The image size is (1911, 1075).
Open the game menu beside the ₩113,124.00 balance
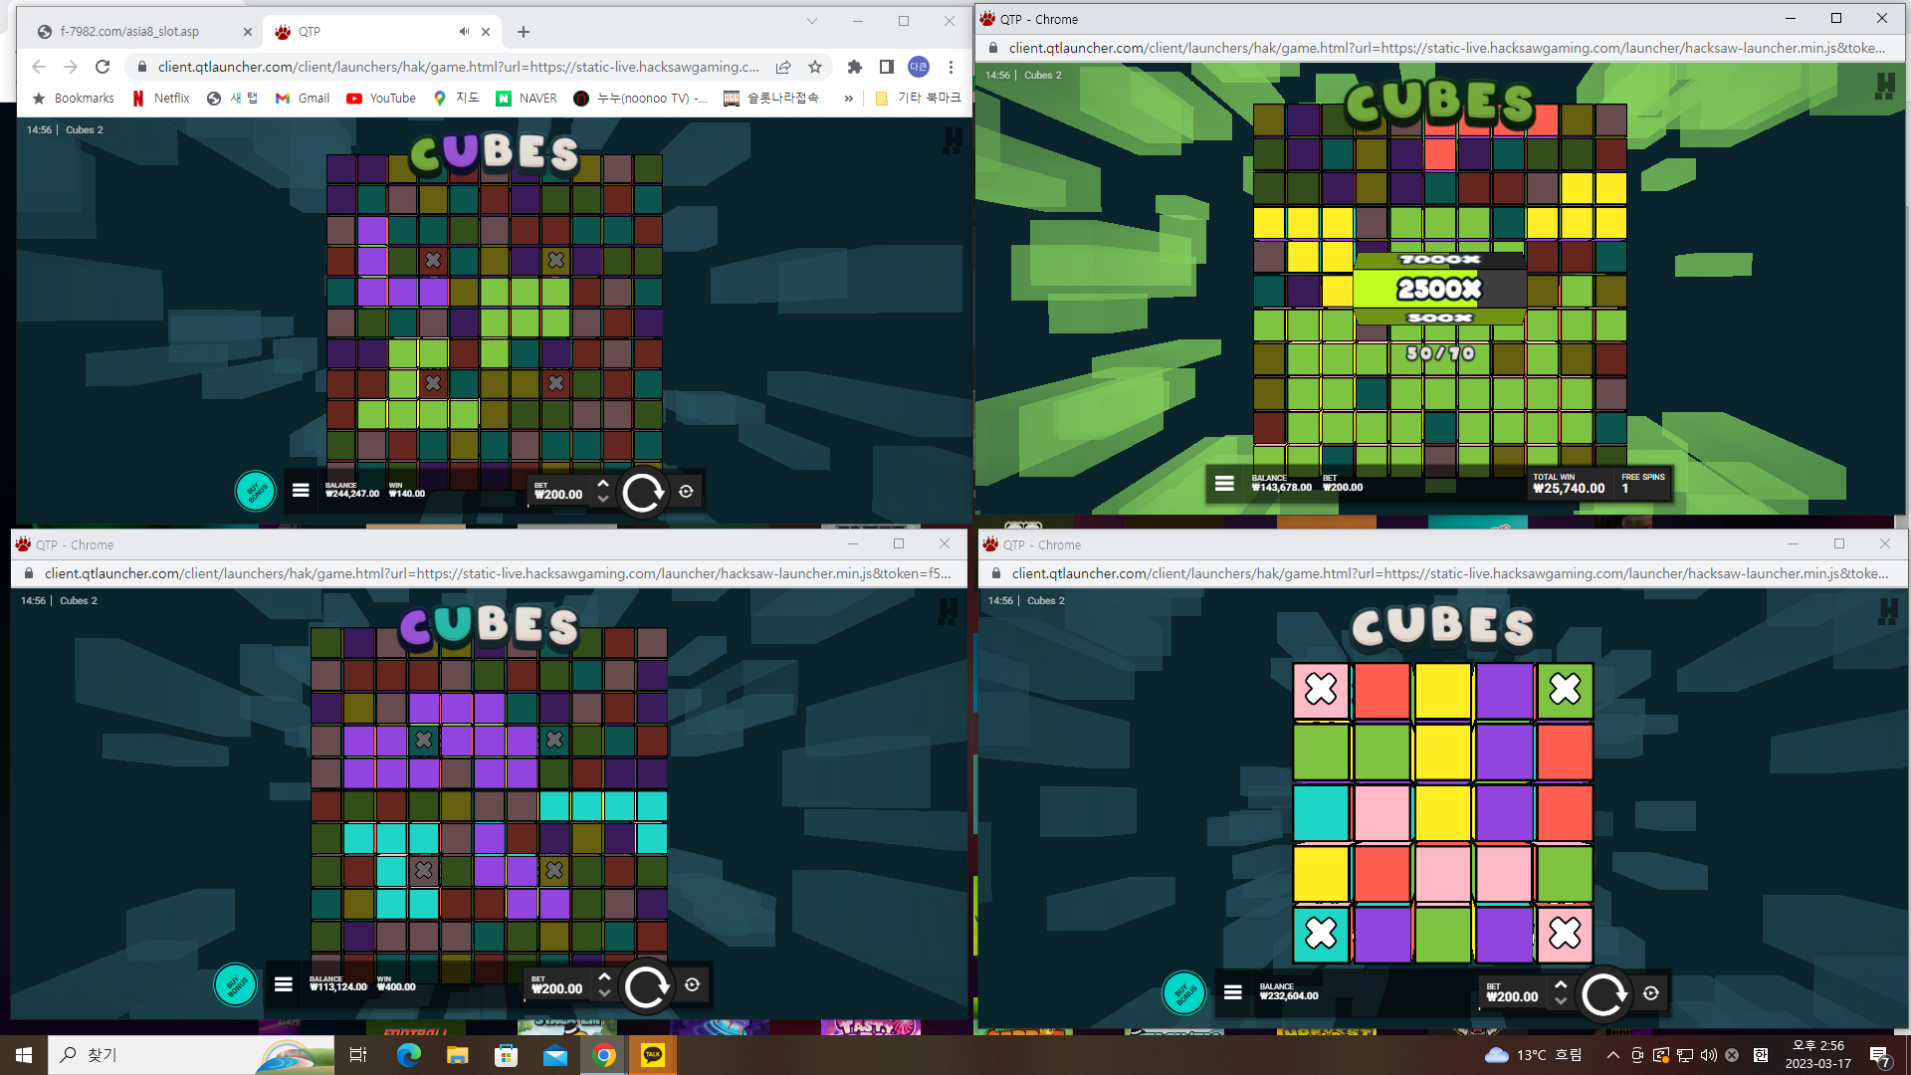[284, 984]
